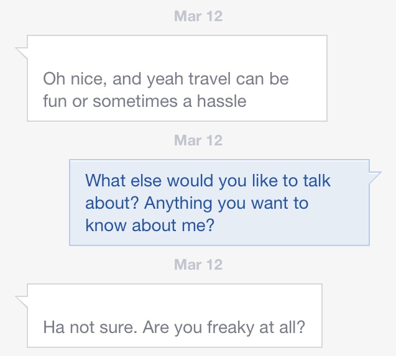Click the "know about me?" text

(x=150, y=225)
